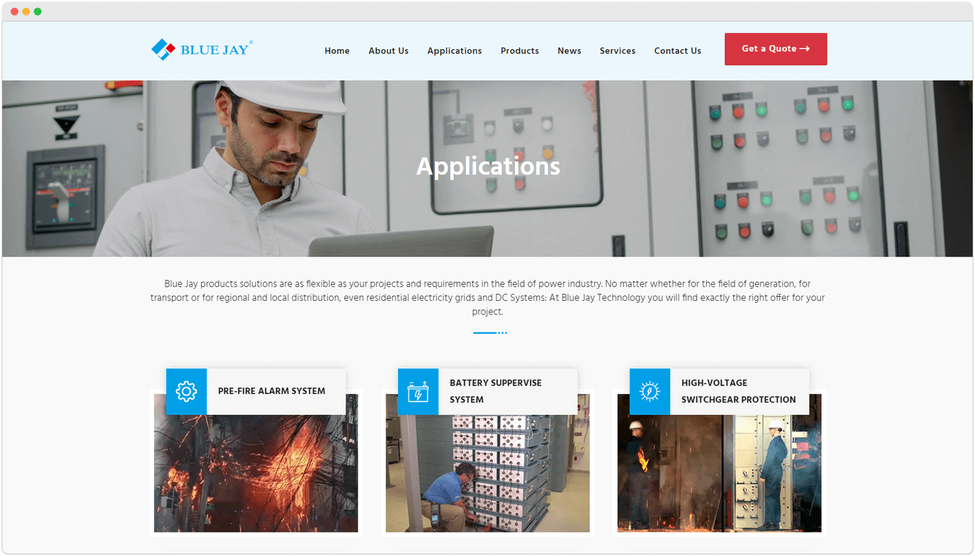The image size is (975, 556).
Task: Click the red close window button
Action: click(x=15, y=11)
